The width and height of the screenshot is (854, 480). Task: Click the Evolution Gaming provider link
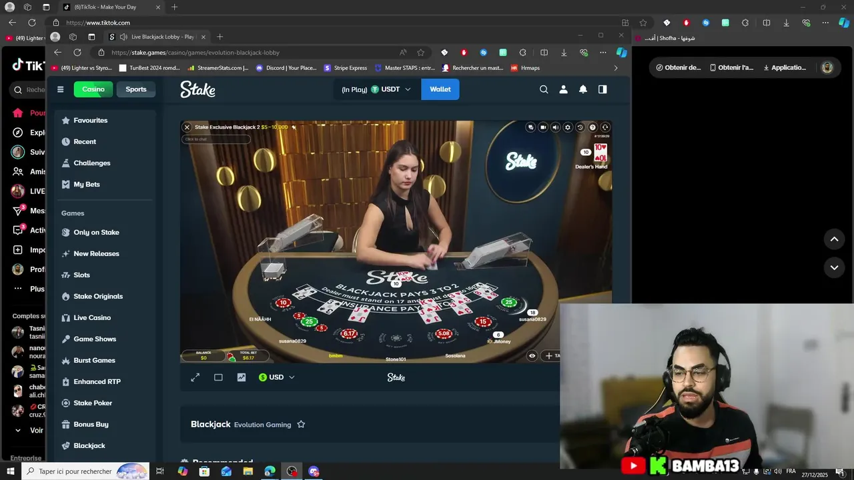(262, 425)
